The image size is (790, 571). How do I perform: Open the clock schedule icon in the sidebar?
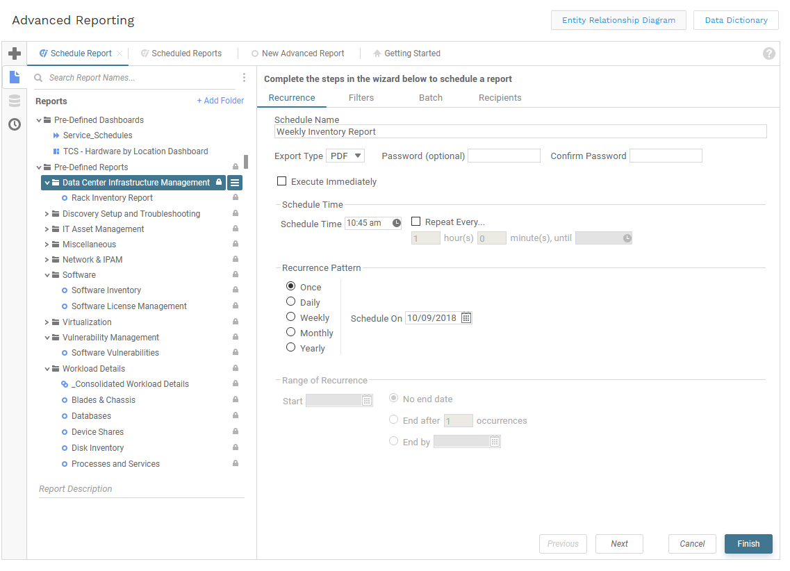tap(15, 124)
